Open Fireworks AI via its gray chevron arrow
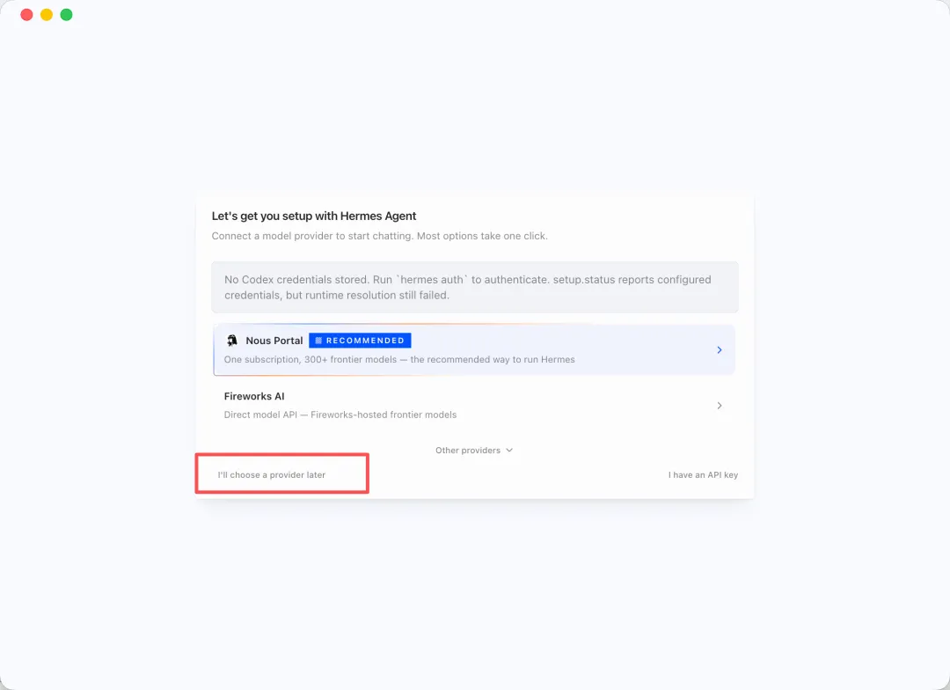This screenshot has width=950, height=690. (720, 406)
